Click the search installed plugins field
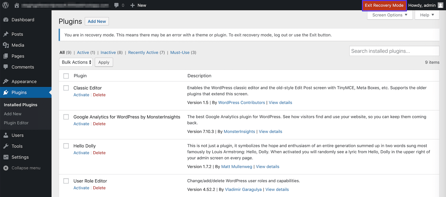446x197 pixels. pyautogui.click(x=394, y=51)
